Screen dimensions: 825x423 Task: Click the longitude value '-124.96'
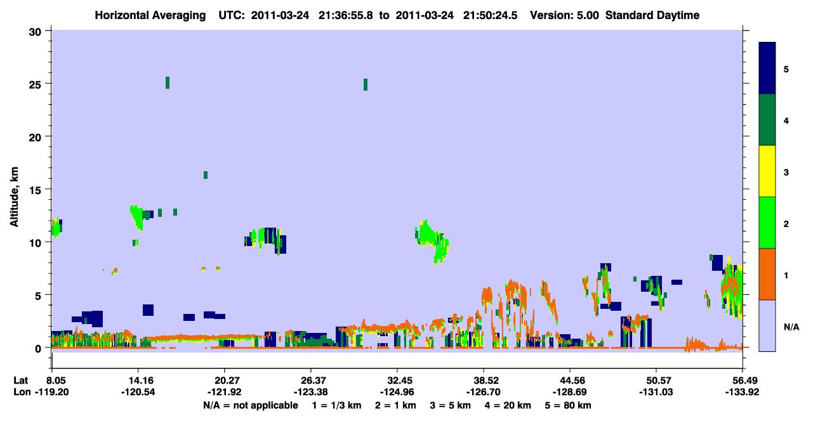click(x=397, y=393)
